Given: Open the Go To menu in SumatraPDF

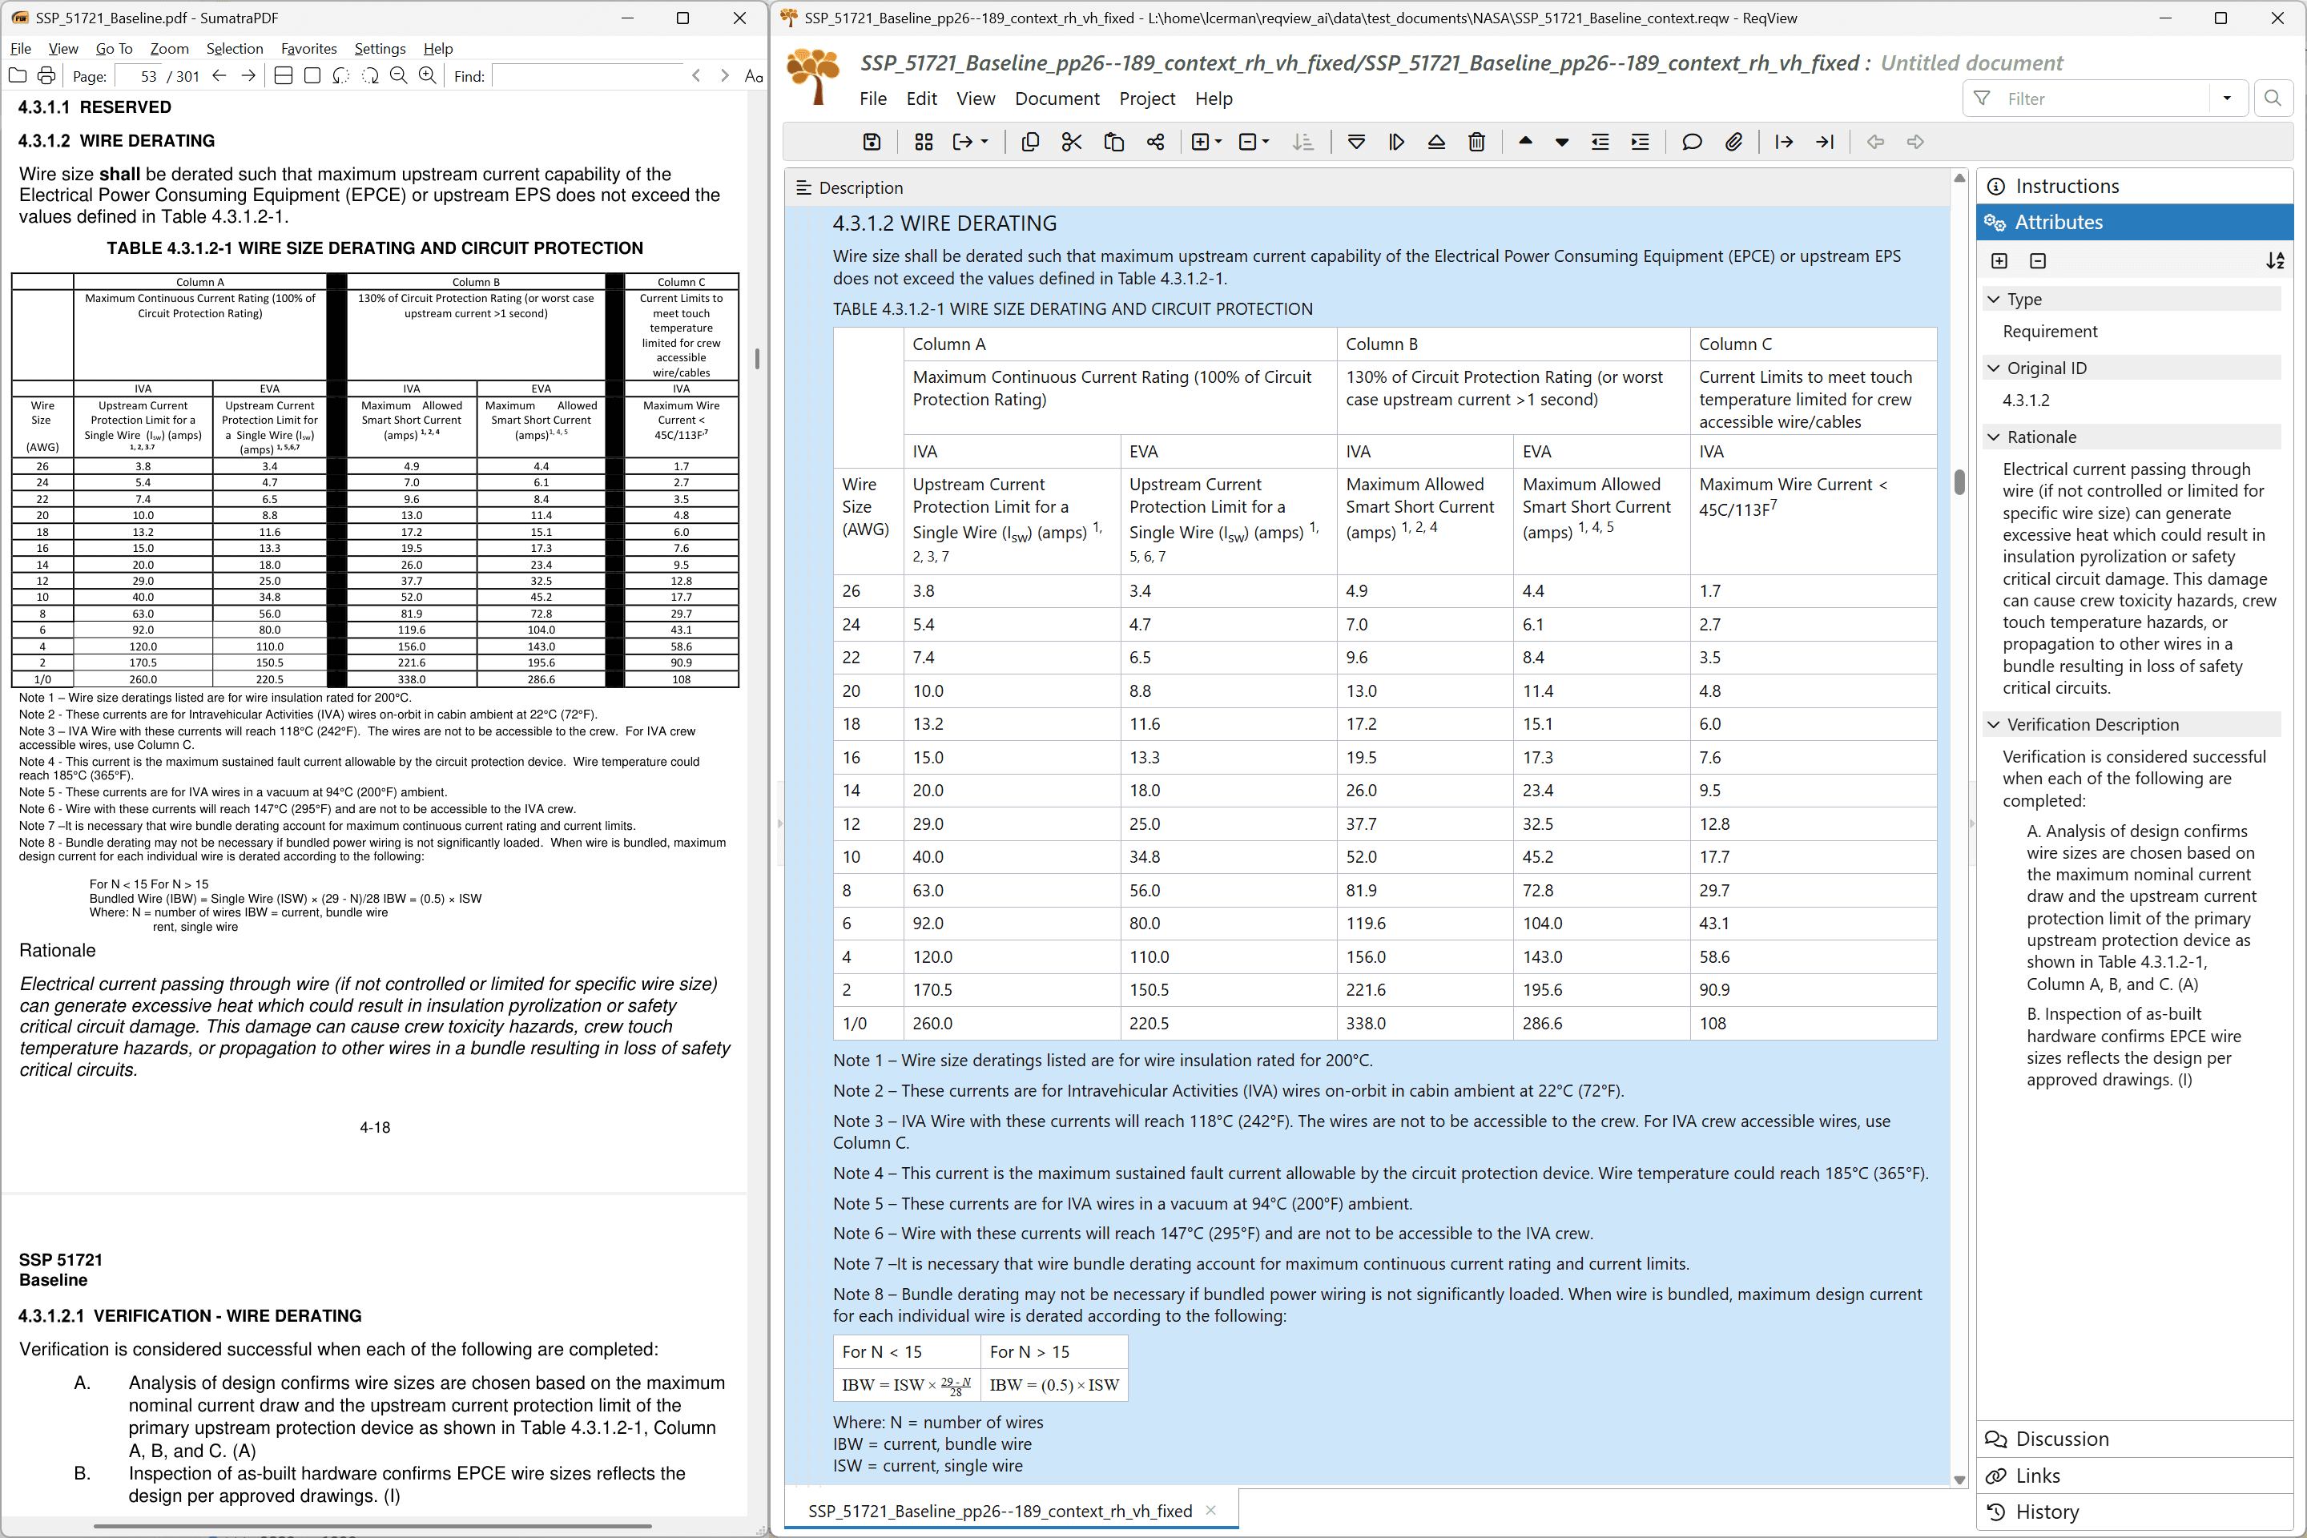Looking at the screenshot, I should [114, 49].
